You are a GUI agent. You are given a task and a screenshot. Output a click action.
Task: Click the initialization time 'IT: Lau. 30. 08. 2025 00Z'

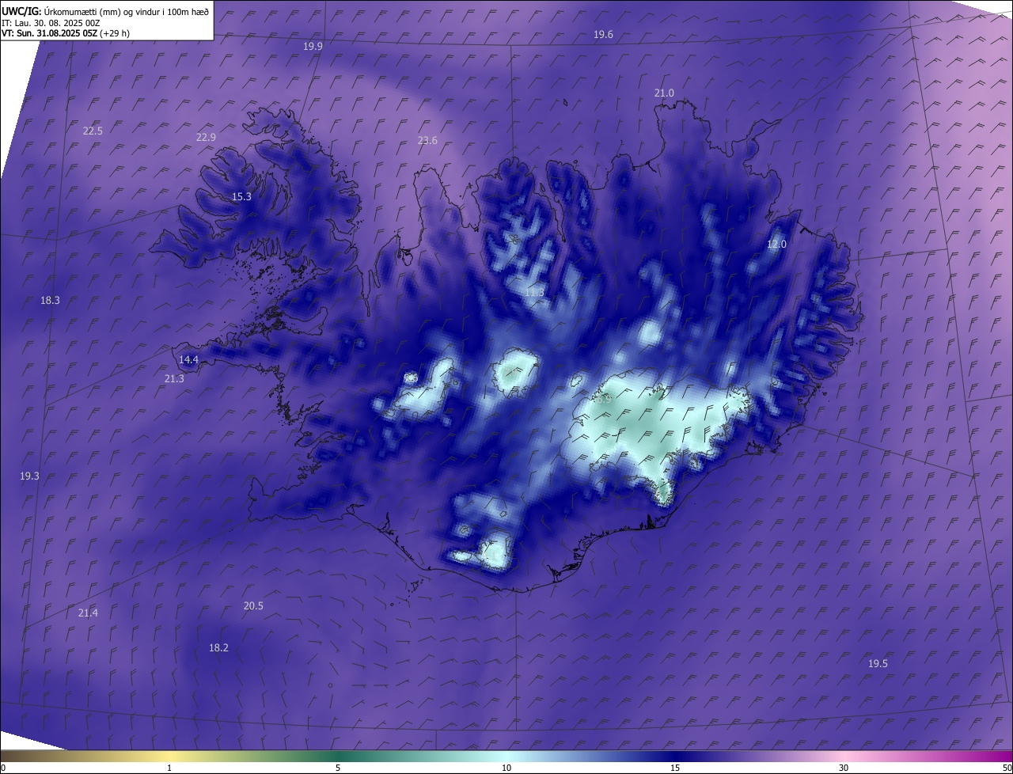tap(51, 23)
